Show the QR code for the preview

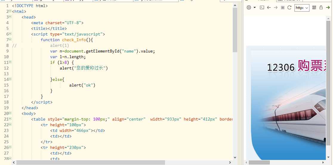314,7
